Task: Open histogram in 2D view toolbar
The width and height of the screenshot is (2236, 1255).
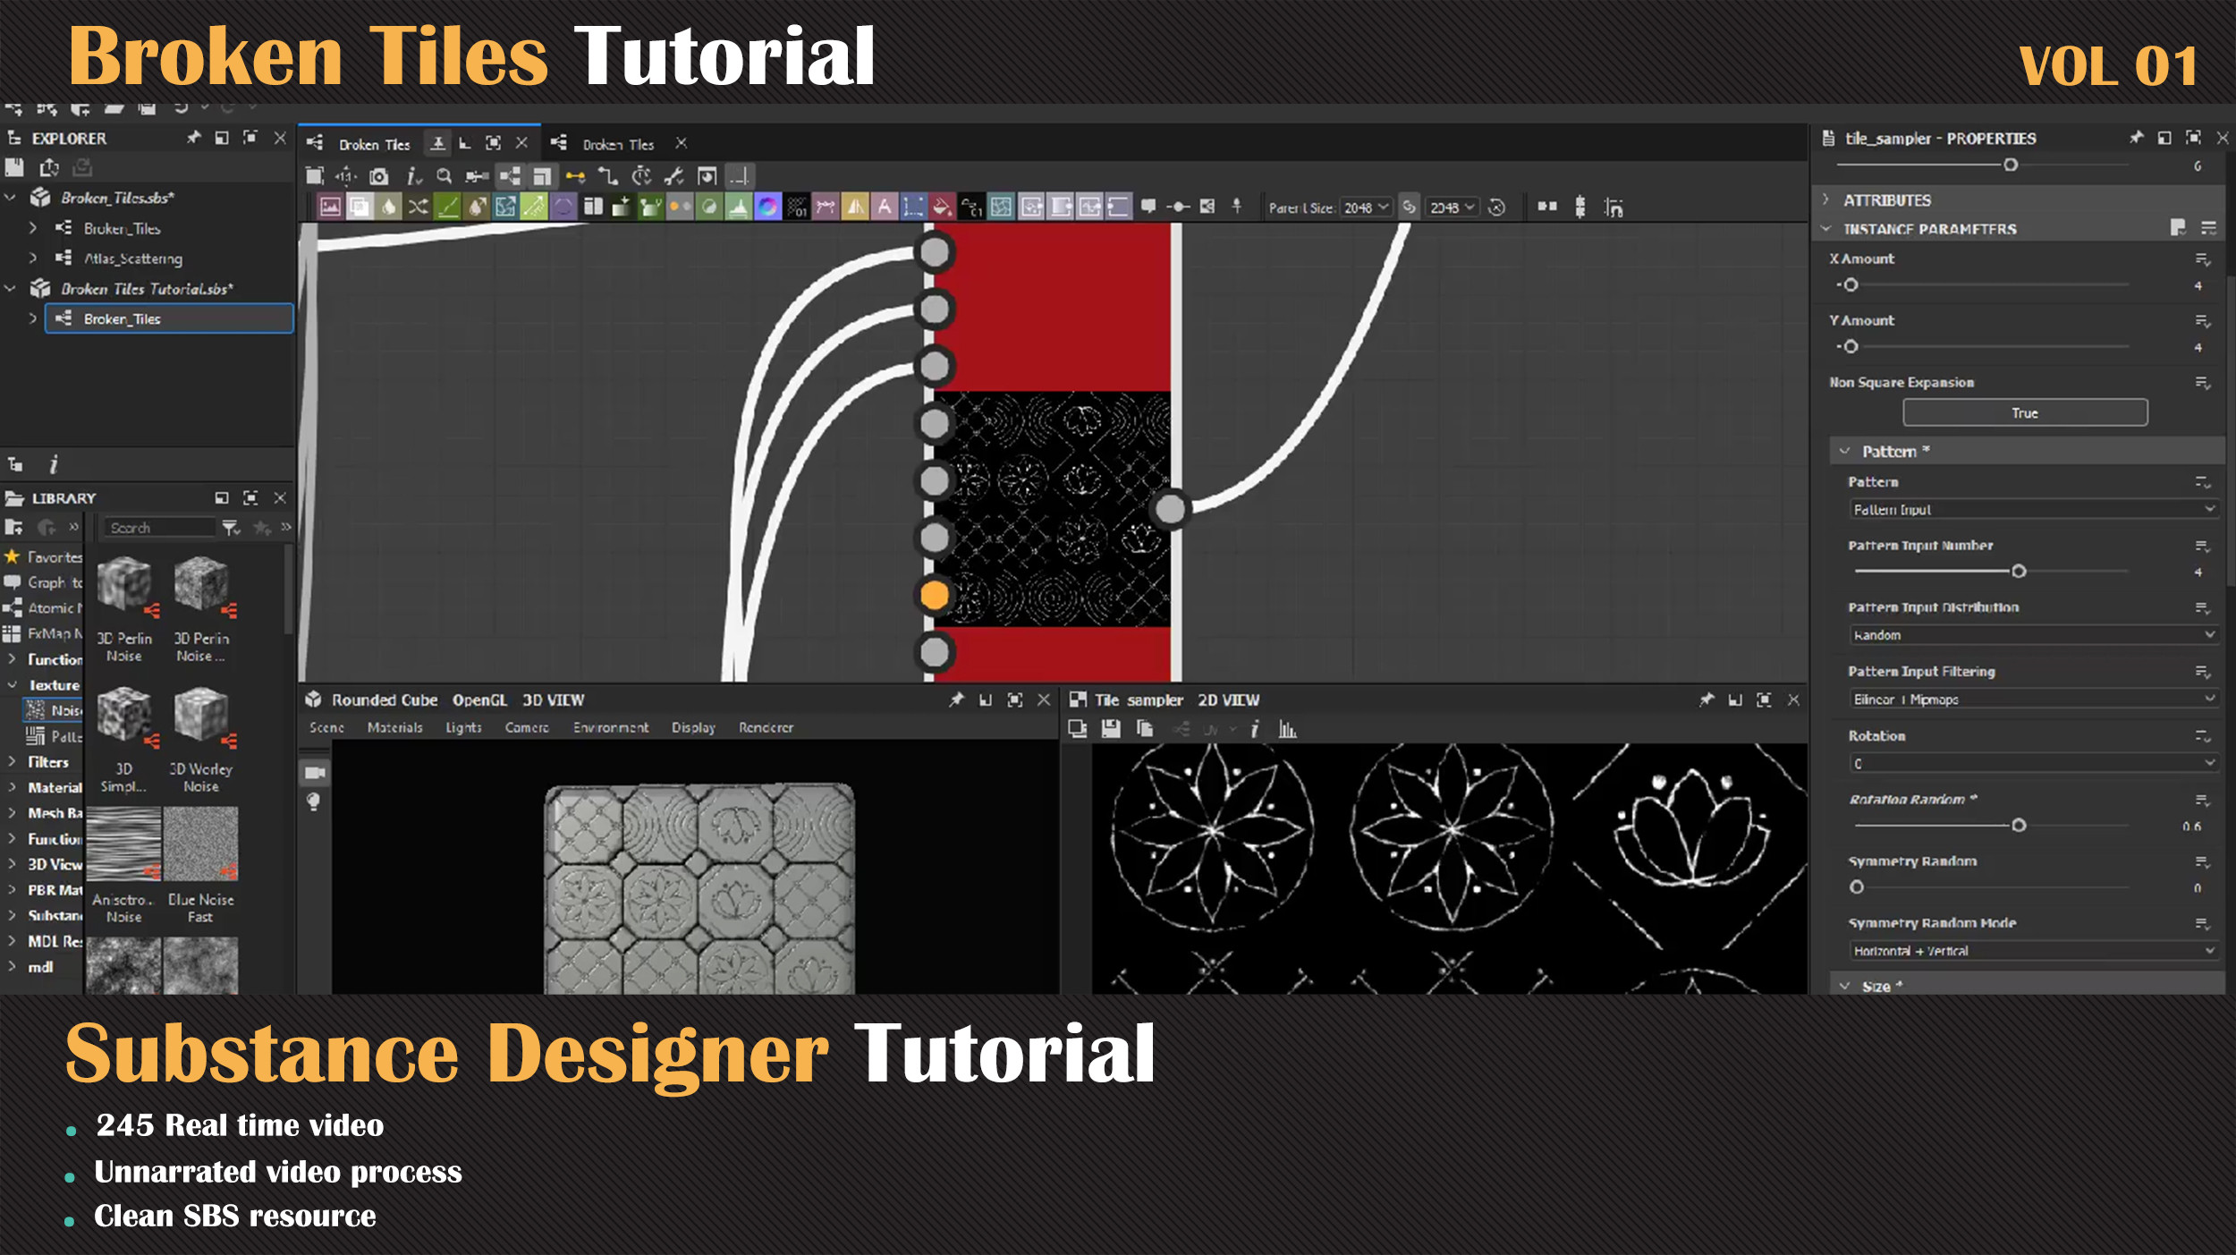Action: (x=1287, y=729)
